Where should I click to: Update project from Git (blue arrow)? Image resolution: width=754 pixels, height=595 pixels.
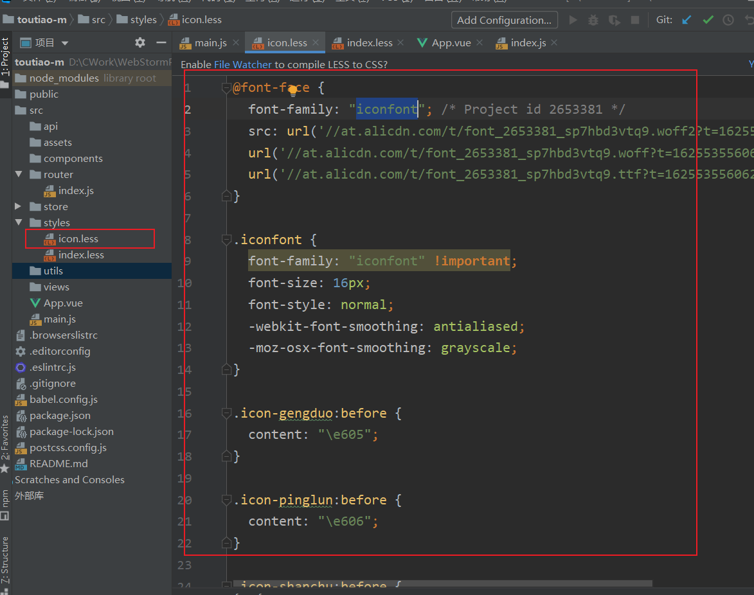(687, 20)
